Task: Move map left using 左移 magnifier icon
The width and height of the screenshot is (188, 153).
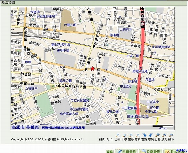Action: (x=131, y=135)
